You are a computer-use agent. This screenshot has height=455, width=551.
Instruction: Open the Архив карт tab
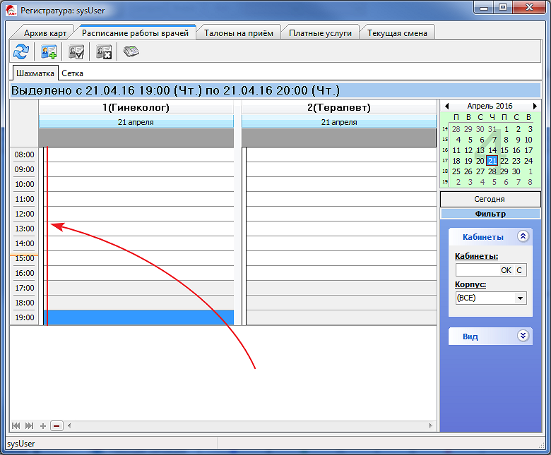coord(45,33)
